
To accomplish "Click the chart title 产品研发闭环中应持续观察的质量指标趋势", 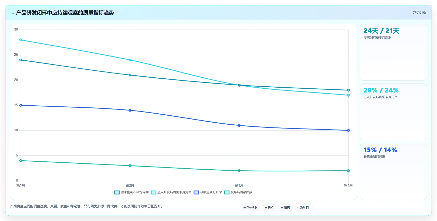I will (x=65, y=13).
